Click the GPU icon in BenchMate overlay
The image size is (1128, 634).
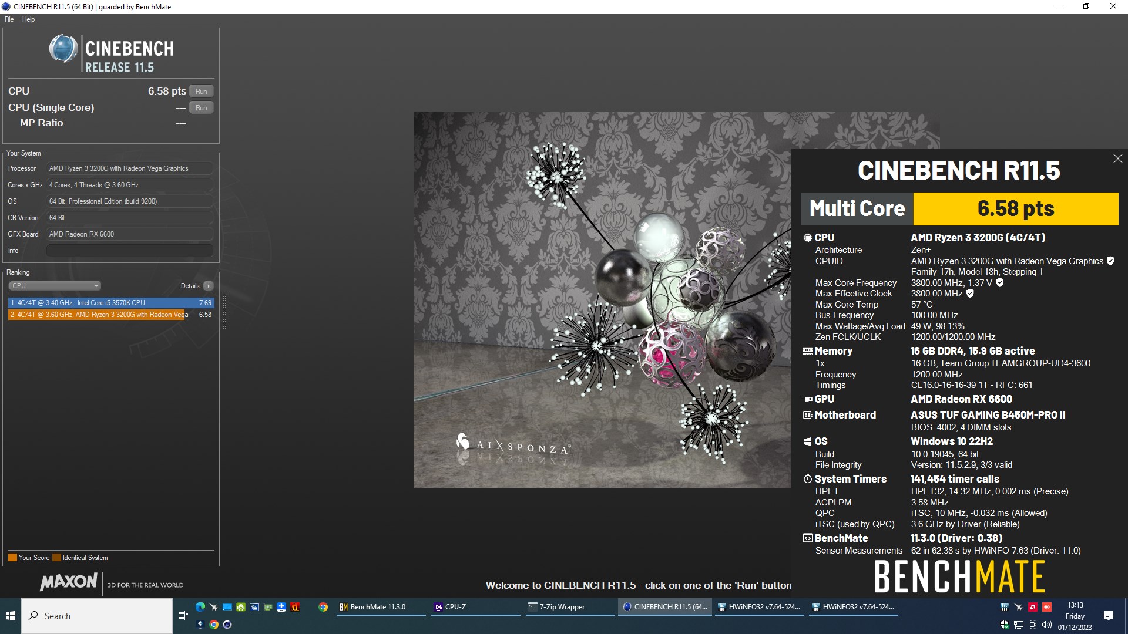807,399
